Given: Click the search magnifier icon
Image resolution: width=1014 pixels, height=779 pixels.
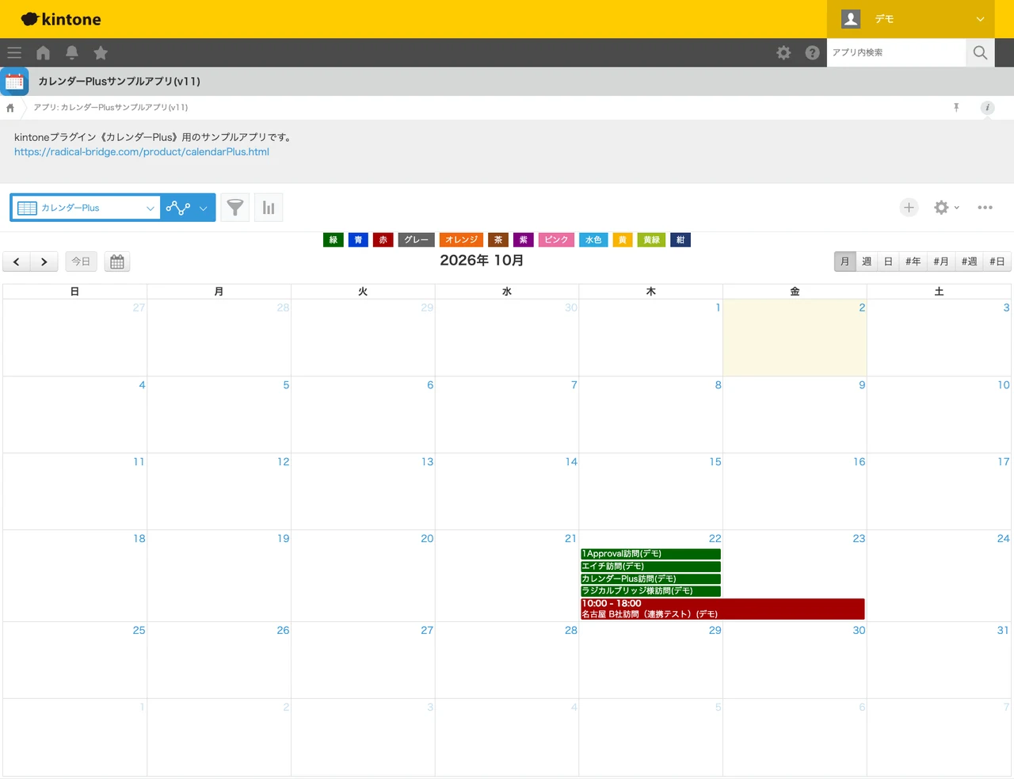Looking at the screenshot, I should click(980, 53).
